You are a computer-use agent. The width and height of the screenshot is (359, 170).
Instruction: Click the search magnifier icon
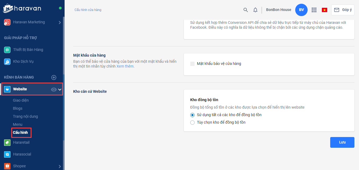[x=245, y=10]
